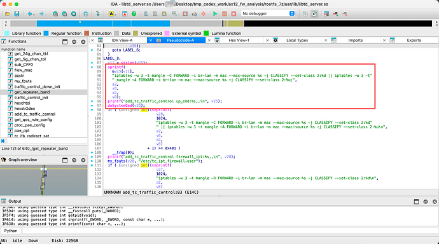Select sub_CFF0 in the function list
The height and width of the screenshot is (244, 439).
(x=24, y=65)
